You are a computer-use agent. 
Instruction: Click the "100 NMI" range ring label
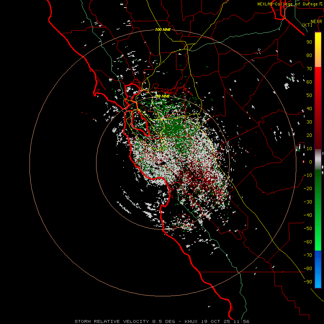[163, 30]
